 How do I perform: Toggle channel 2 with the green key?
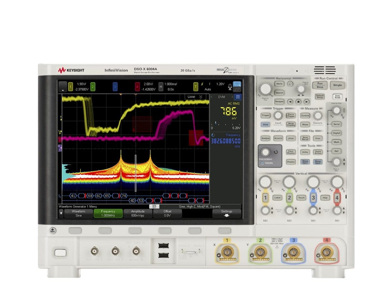(289, 198)
